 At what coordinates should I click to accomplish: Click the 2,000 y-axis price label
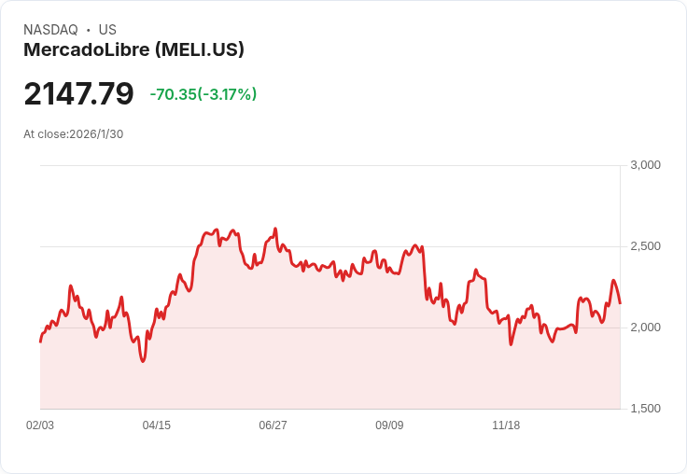click(x=645, y=328)
